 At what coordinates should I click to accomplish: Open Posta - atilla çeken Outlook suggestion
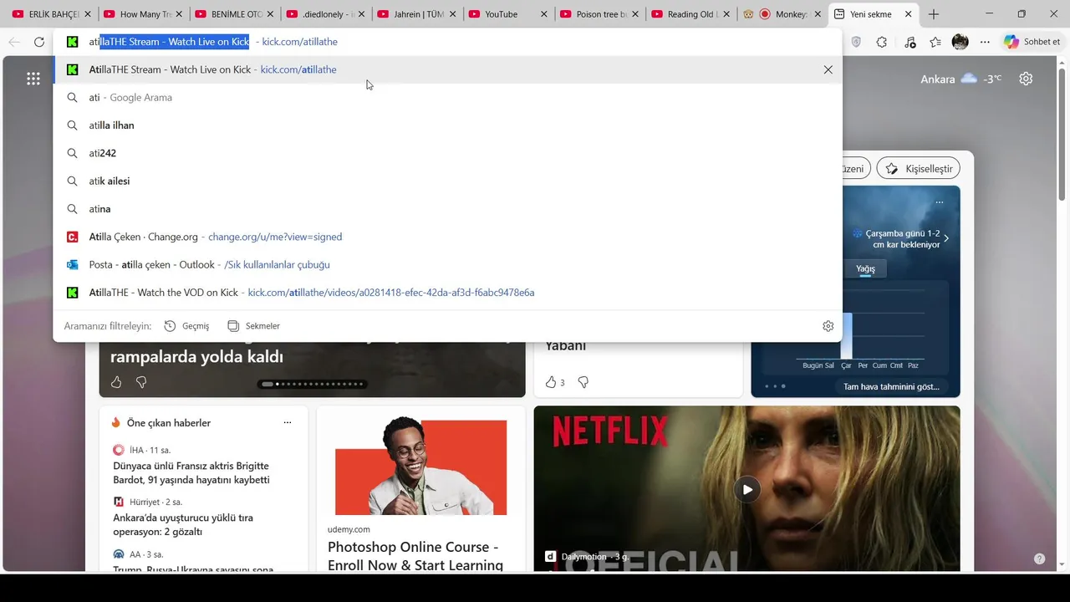(447, 264)
